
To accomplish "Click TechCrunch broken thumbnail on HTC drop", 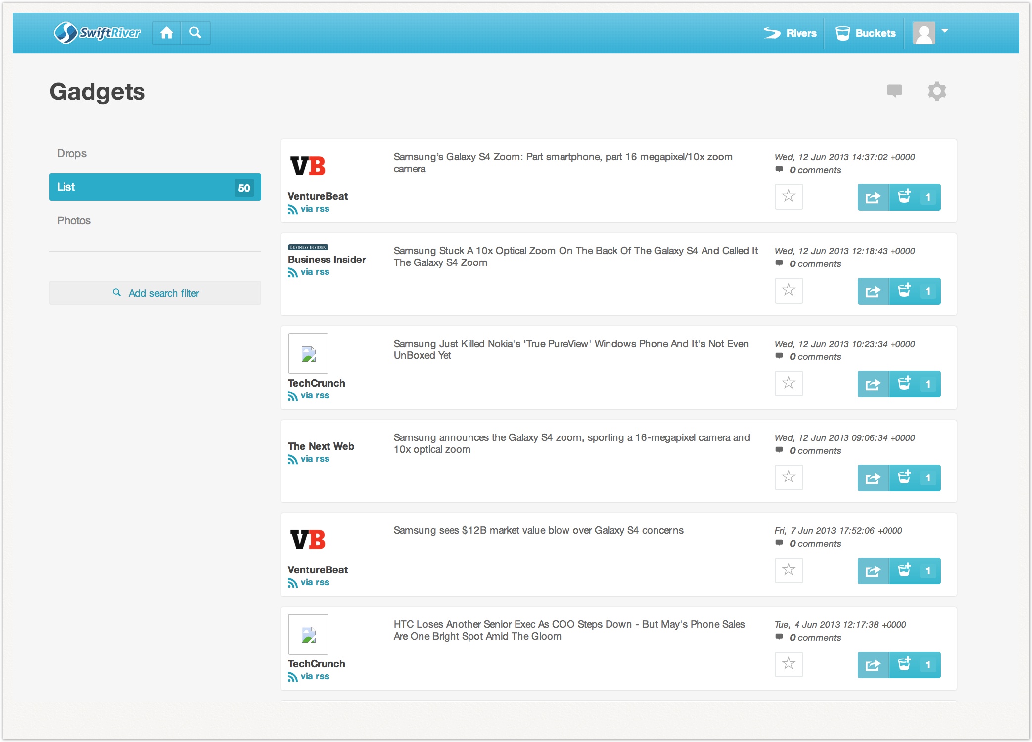I will [308, 634].
